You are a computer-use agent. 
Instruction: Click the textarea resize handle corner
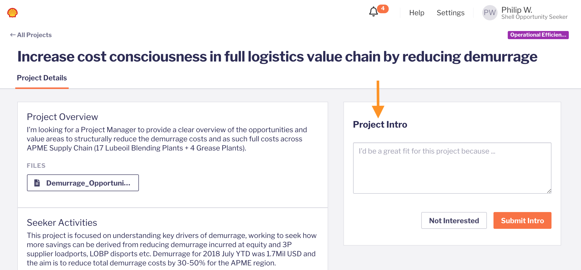[549, 191]
